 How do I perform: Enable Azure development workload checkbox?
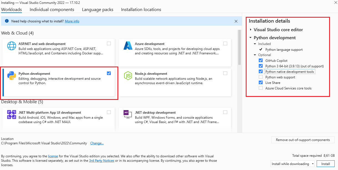[x=225, y=43]
